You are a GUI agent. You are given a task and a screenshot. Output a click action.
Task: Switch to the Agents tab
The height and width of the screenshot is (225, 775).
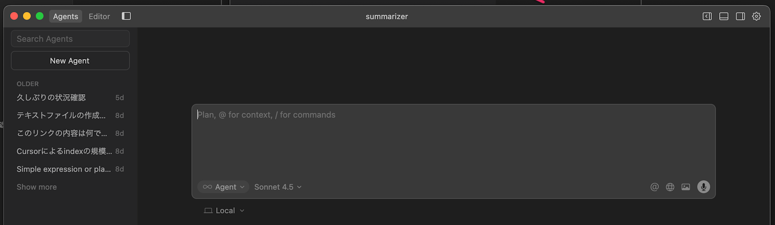(65, 16)
